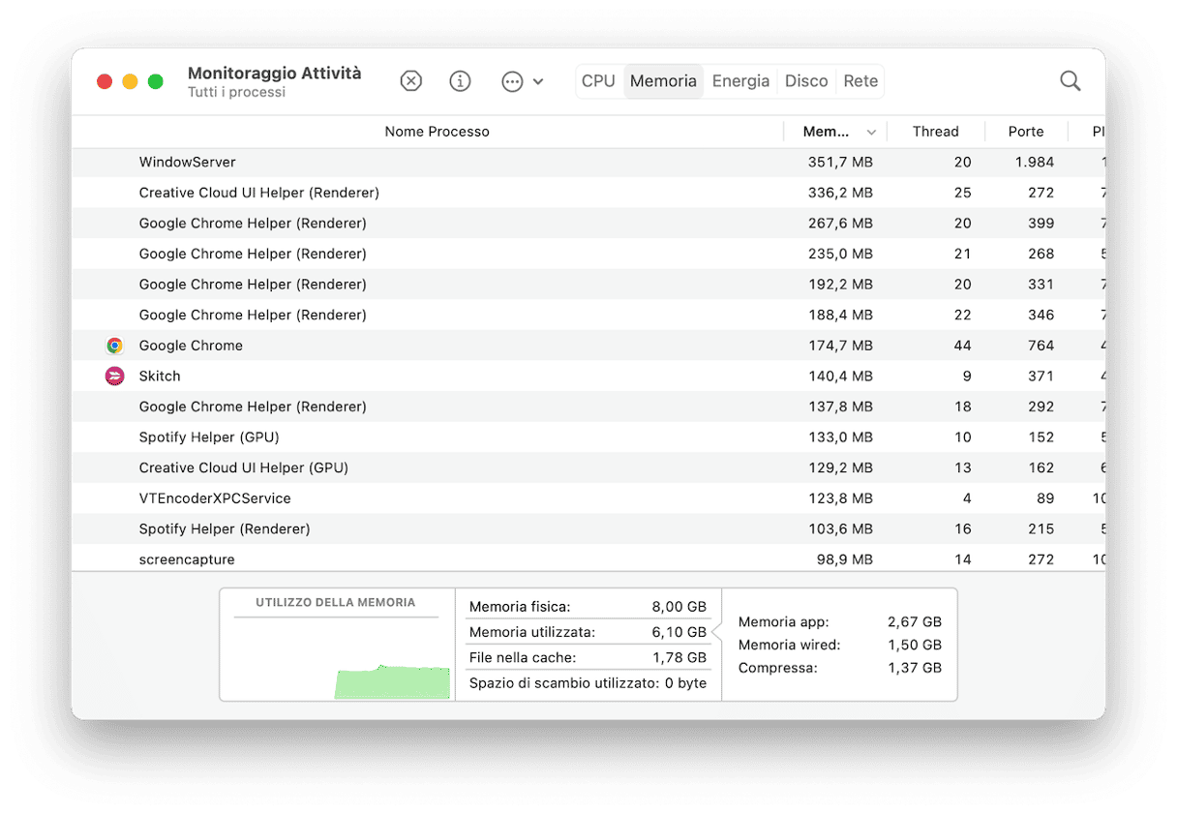The image size is (1177, 814).
Task: Click the ellipsis more-options icon
Action: point(512,81)
